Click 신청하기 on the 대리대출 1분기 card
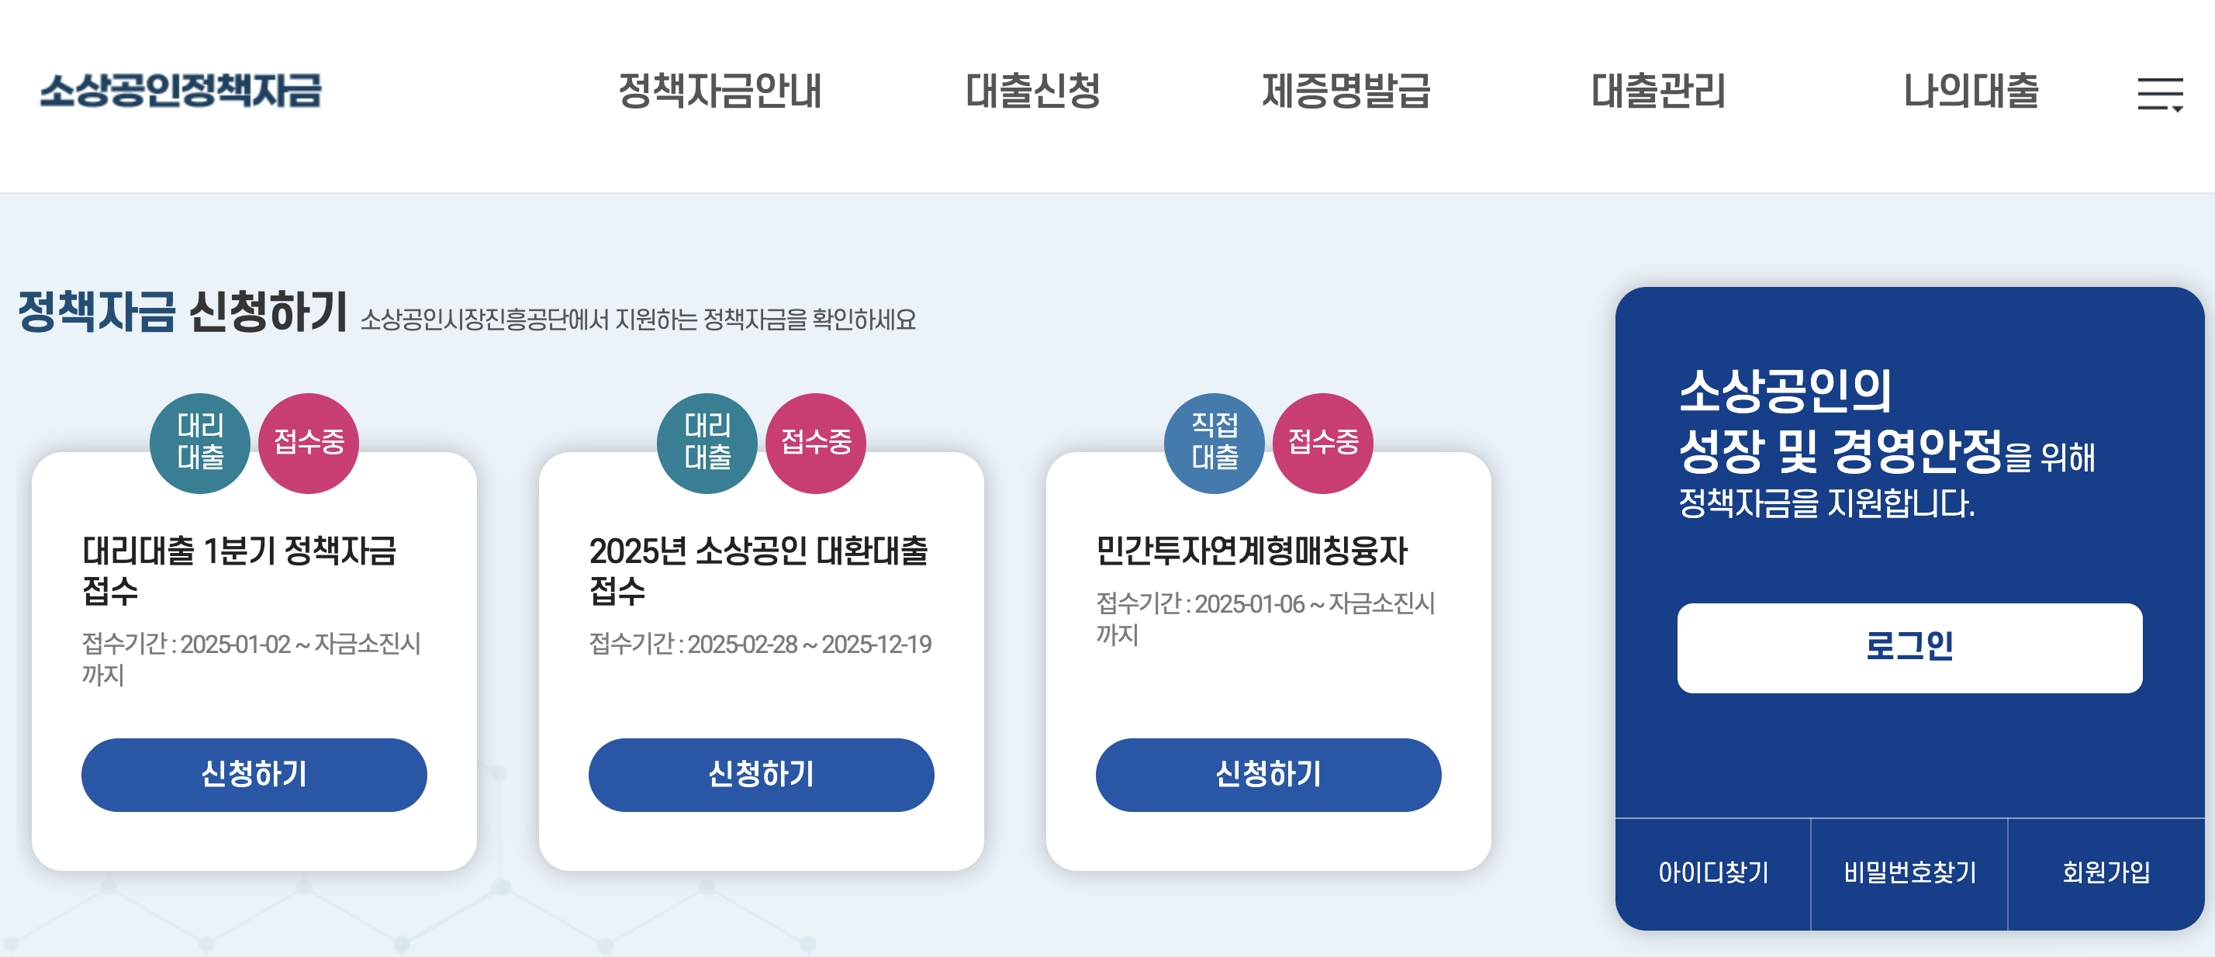Screen dimensions: 2215x957 (x=254, y=775)
